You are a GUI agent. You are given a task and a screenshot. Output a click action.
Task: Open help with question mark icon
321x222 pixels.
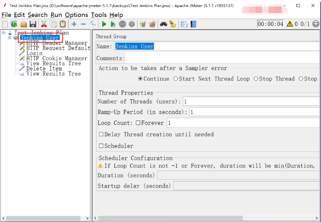pyautogui.click(x=193, y=24)
